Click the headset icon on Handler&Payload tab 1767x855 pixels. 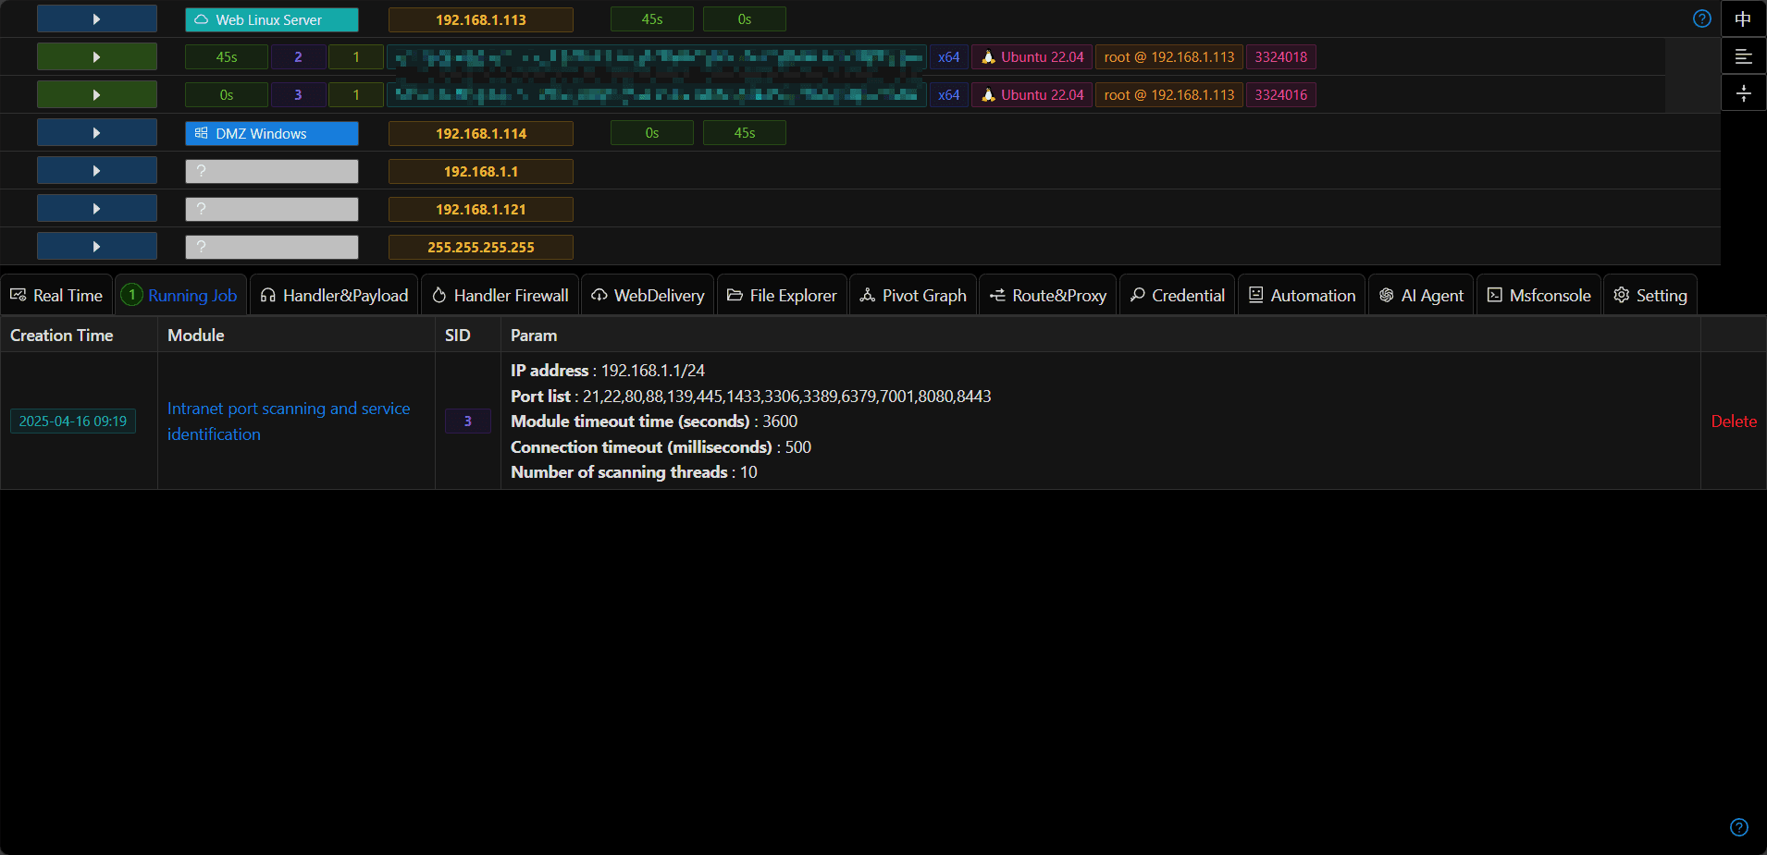267,295
